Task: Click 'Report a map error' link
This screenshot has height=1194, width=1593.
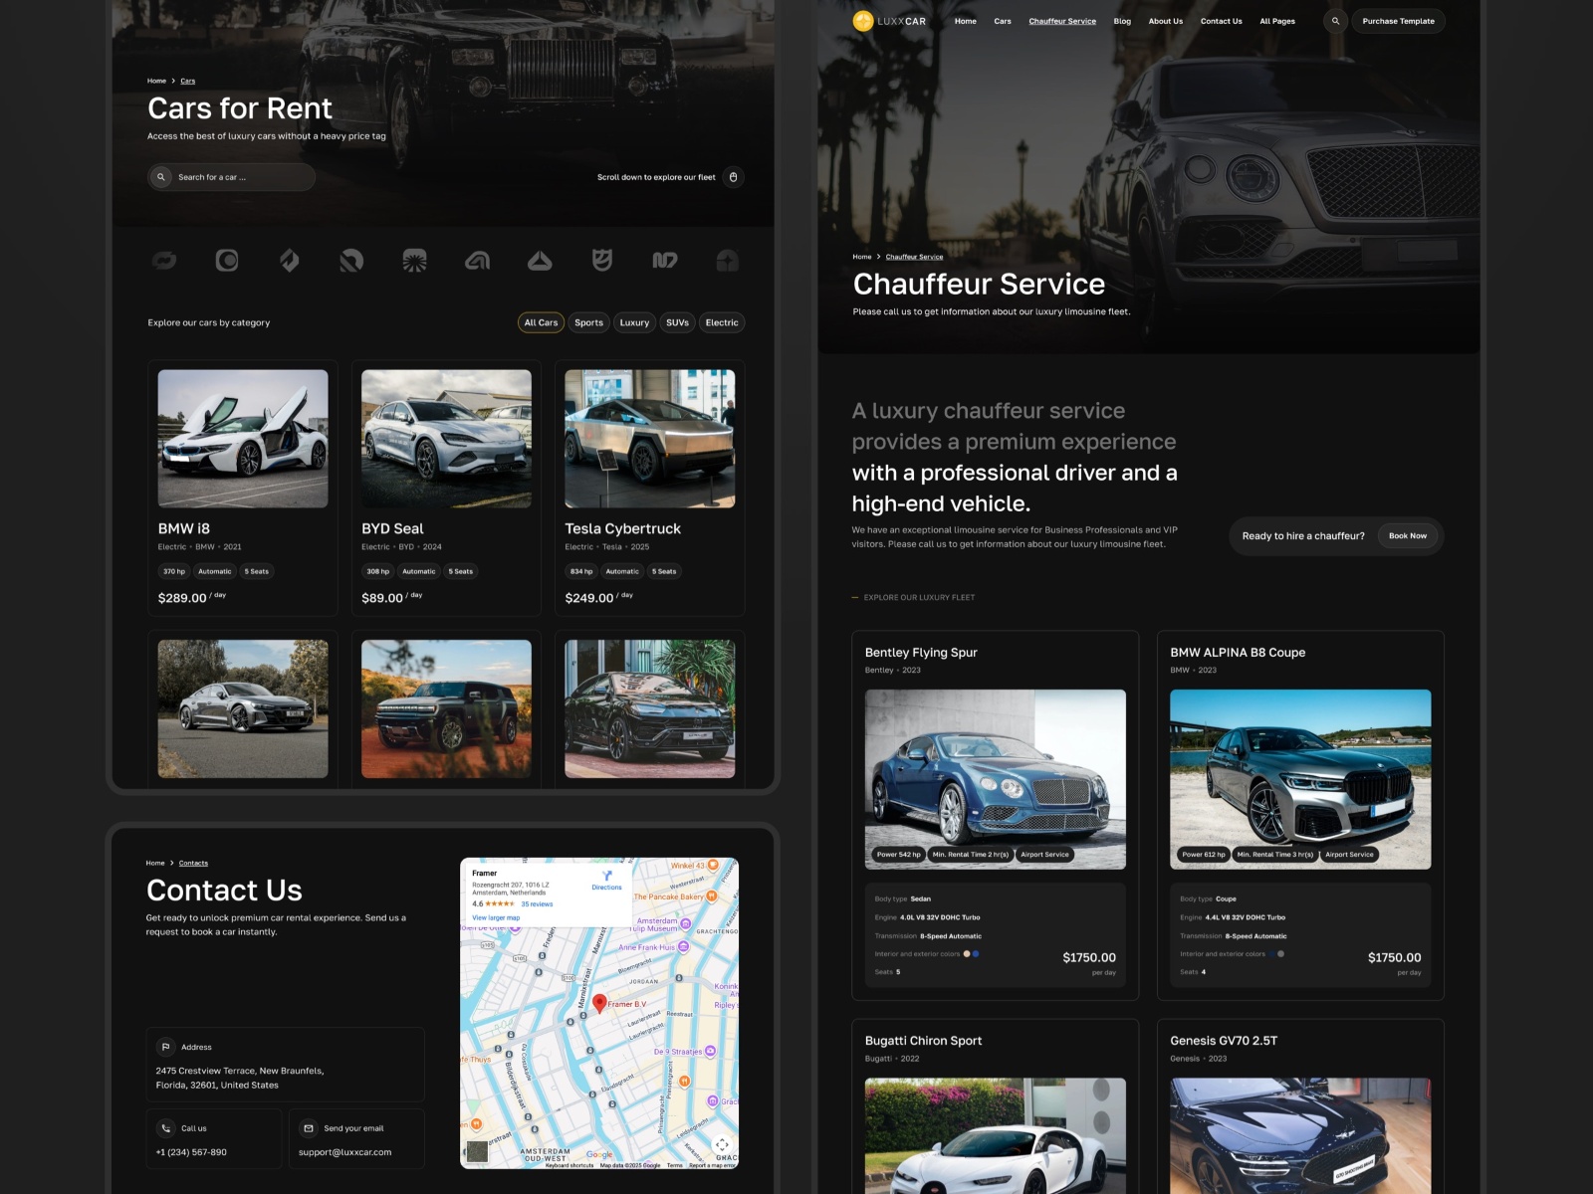Action: pyautogui.click(x=713, y=1165)
